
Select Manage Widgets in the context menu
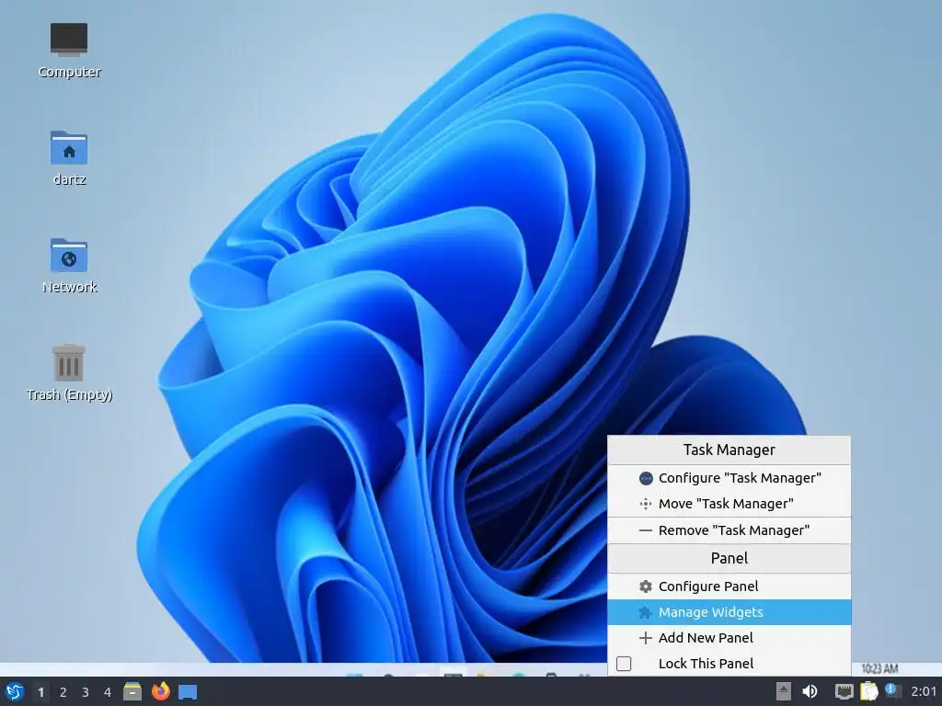click(x=729, y=612)
